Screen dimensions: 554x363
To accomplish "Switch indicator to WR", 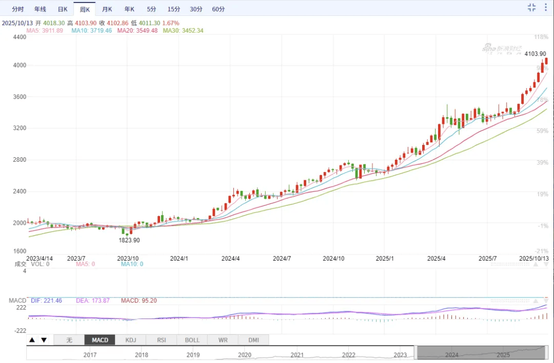I will coord(223,340).
